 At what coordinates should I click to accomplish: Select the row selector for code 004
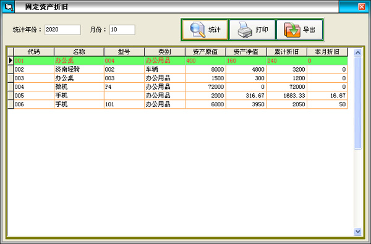click(x=11, y=86)
